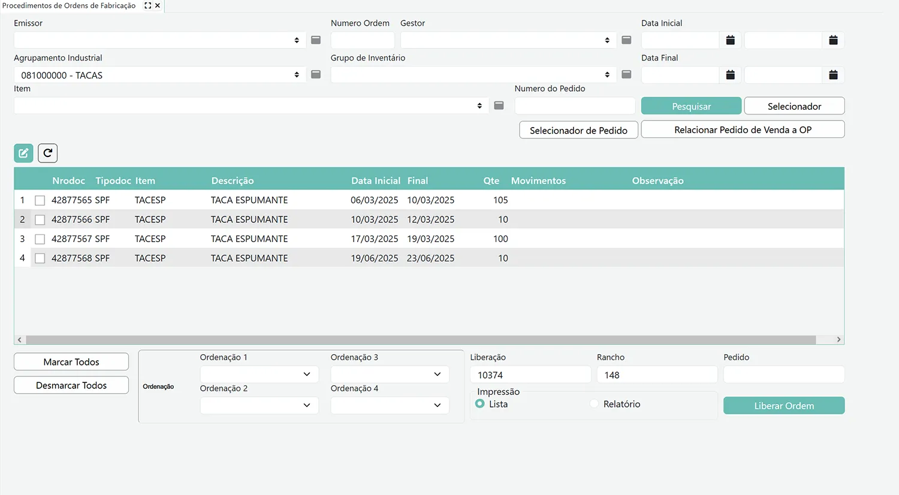Click the Observação column header
The height and width of the screenshot is (495, 899).
click(x=657, y=180)
